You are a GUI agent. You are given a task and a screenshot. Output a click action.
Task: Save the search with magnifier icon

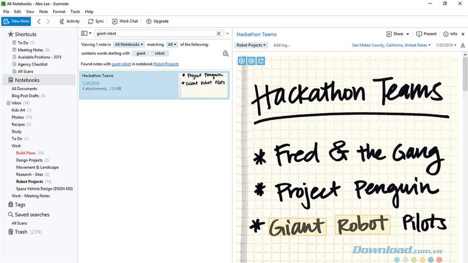coord(226,54)
